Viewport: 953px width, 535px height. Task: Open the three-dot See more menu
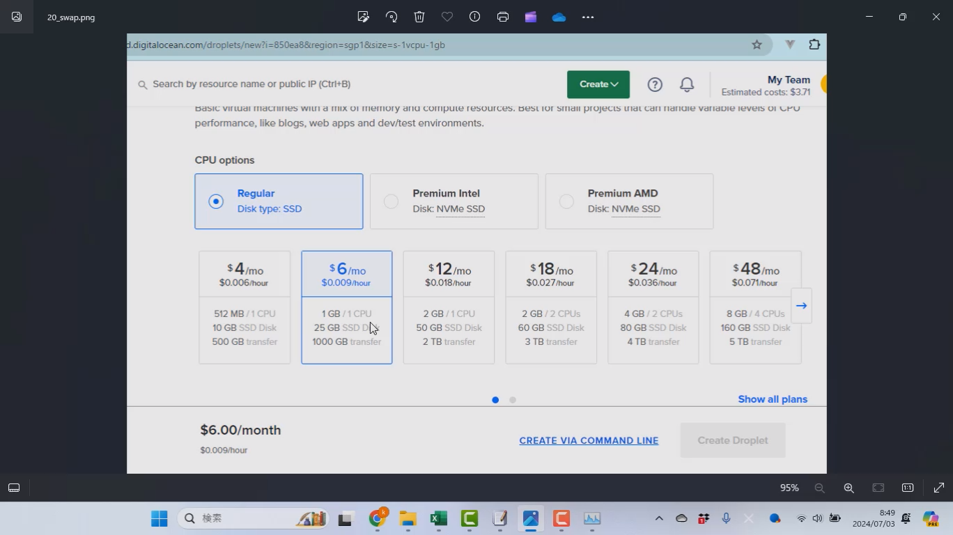click(588, 17)
